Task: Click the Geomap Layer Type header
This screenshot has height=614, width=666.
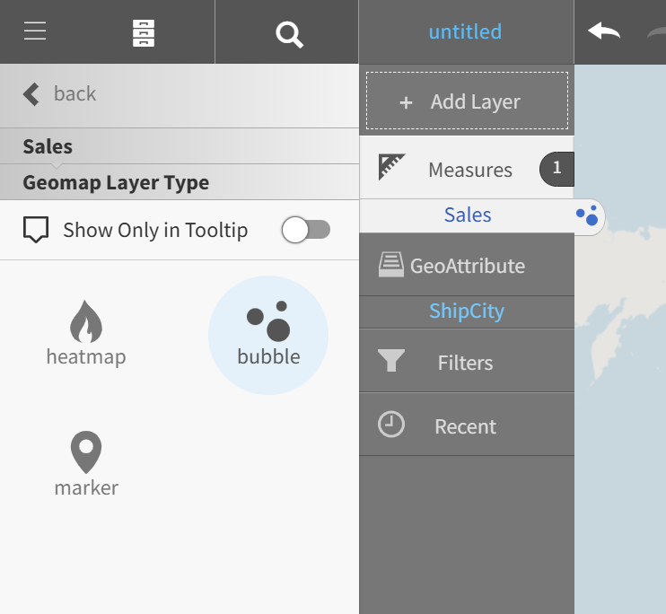Action: (116, 183)
